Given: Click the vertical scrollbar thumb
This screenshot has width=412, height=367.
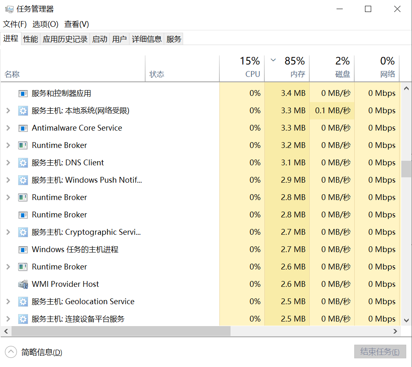Looking at the screenshot, I should [x=406, y=169].
